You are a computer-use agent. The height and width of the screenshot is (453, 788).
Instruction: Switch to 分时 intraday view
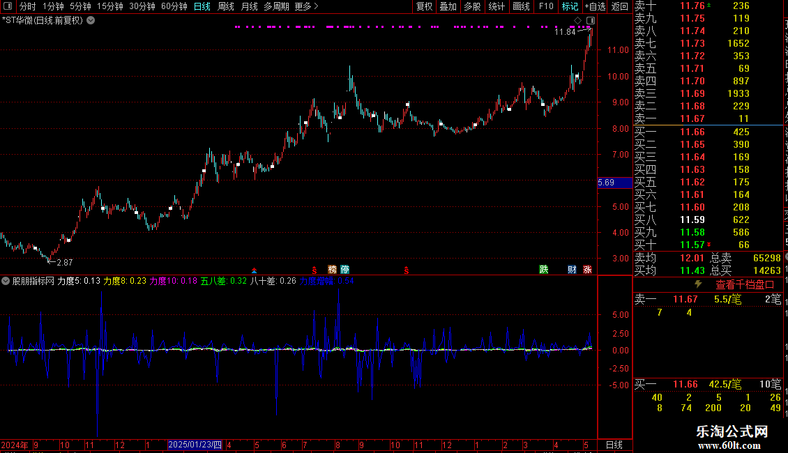click(28, 6)
